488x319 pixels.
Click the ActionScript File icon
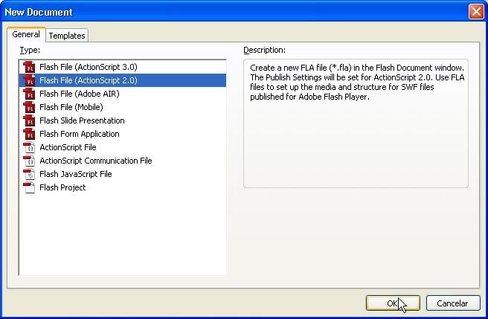[29, 147]
